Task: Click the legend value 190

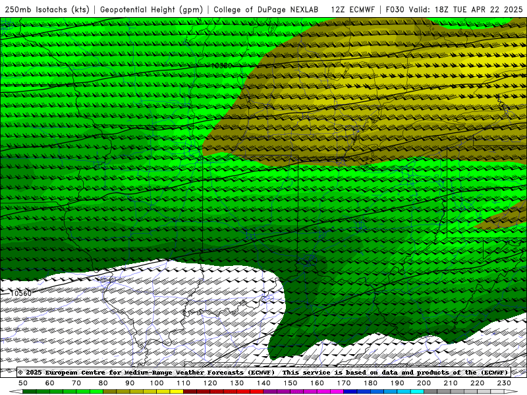Action: [x=397, y=383]
